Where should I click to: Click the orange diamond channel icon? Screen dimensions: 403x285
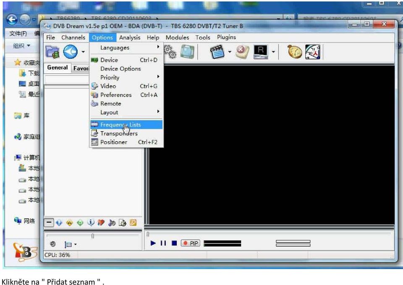click(x=70, y=223)
